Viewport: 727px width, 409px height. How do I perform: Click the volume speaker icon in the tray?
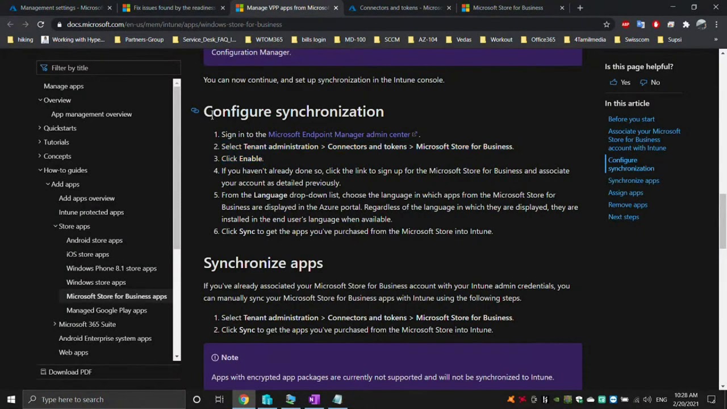click(x=647, y=399)
